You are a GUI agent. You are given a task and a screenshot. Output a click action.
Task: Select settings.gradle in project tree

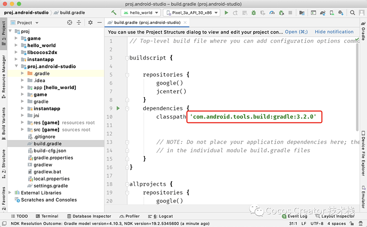tap(51, 186)
